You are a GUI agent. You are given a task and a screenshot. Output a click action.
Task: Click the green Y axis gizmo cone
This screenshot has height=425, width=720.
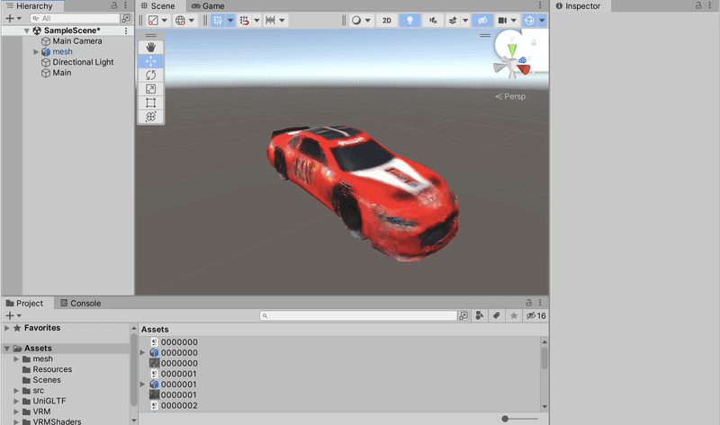(x=512, y=49)
